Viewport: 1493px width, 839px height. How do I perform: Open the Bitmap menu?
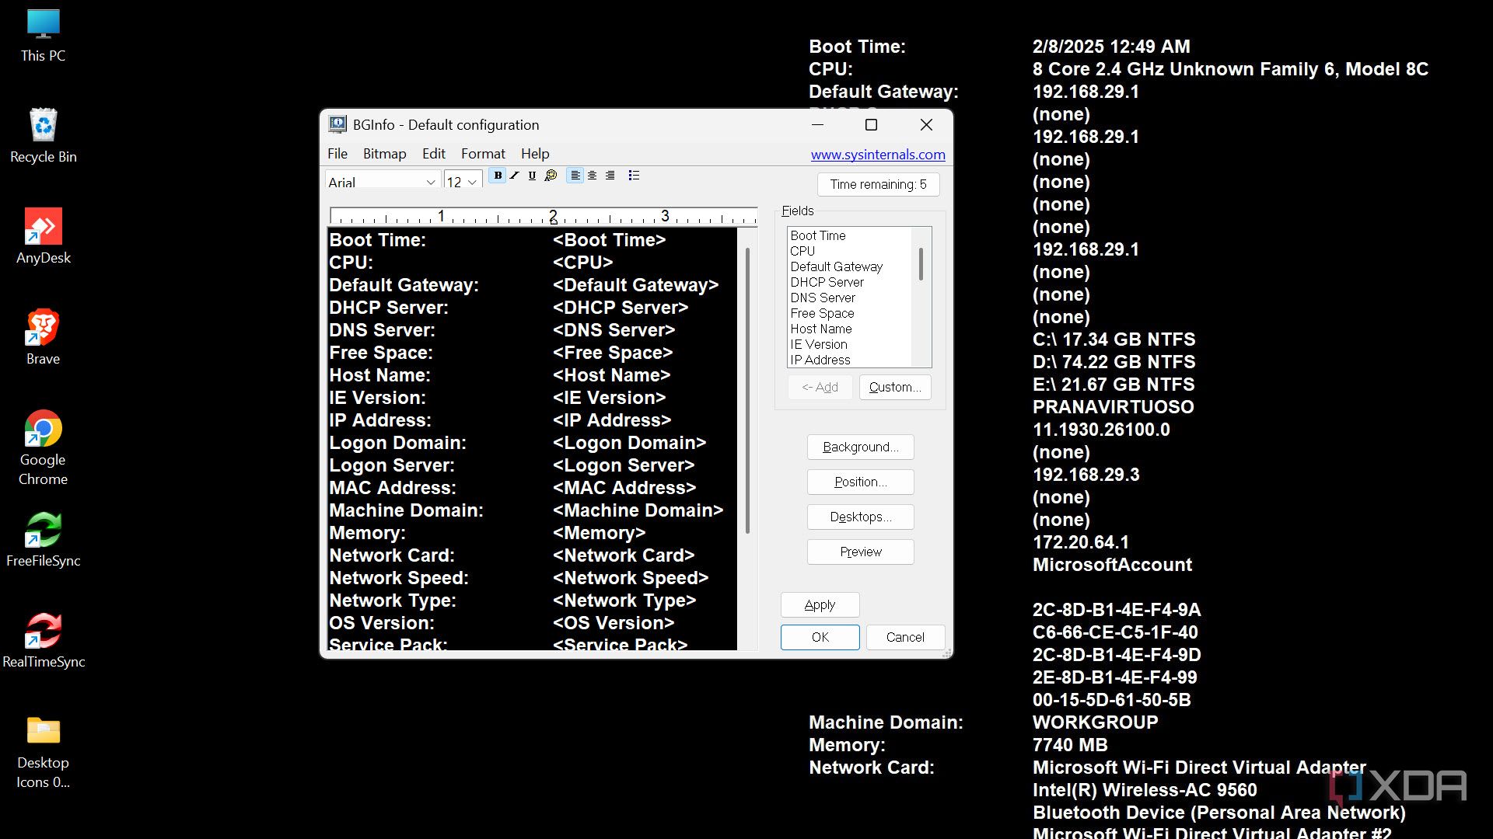tap(385, 154)
